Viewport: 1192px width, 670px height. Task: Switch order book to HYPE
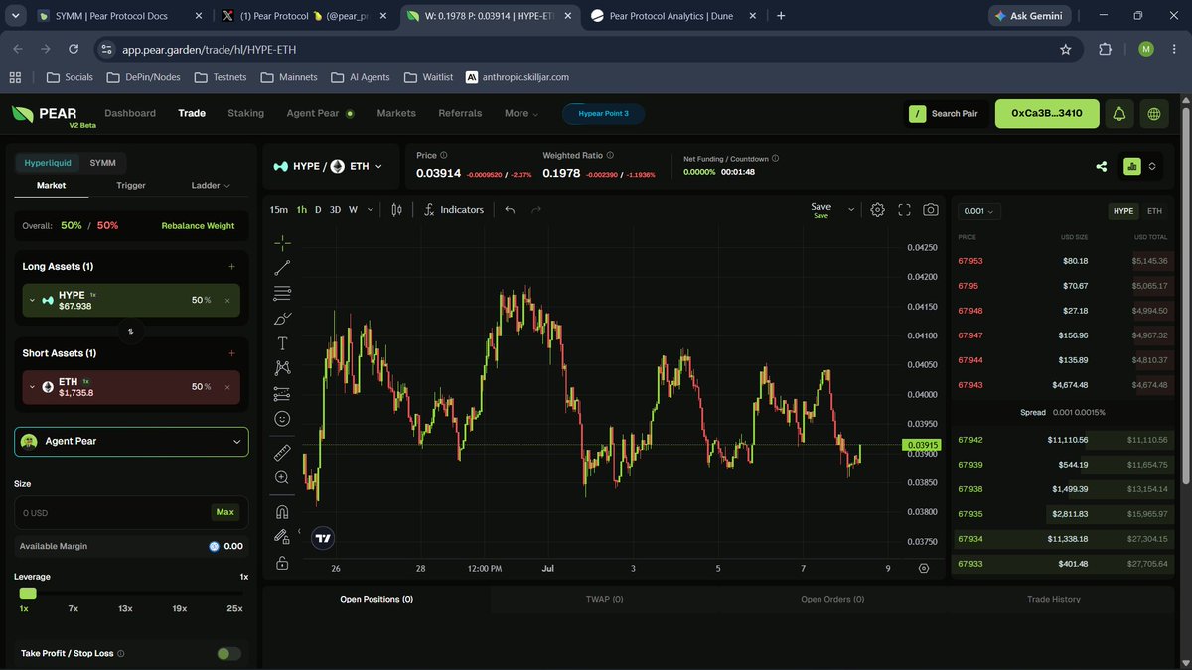click(1122, 211)
